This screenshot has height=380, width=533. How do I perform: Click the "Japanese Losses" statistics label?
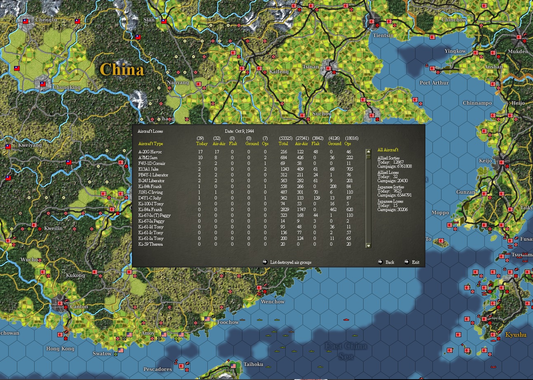tap(390, 202)
